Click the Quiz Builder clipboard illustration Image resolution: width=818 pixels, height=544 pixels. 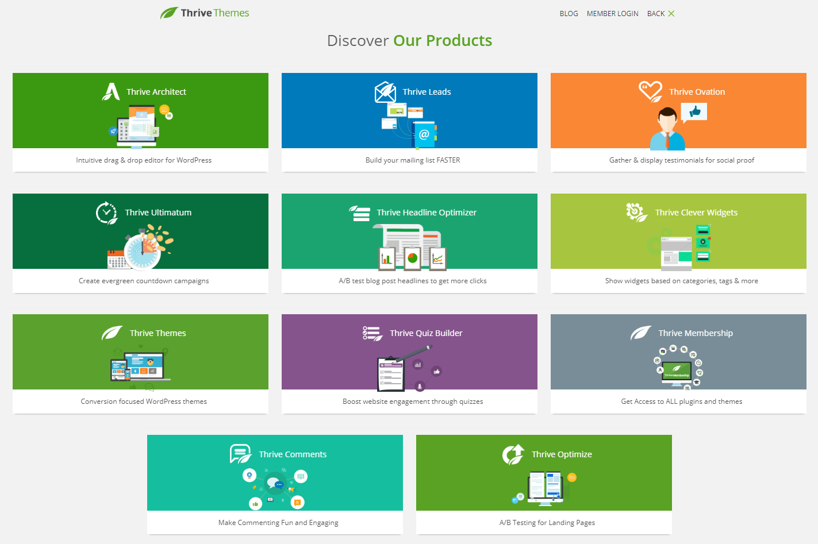coord(410,368)
